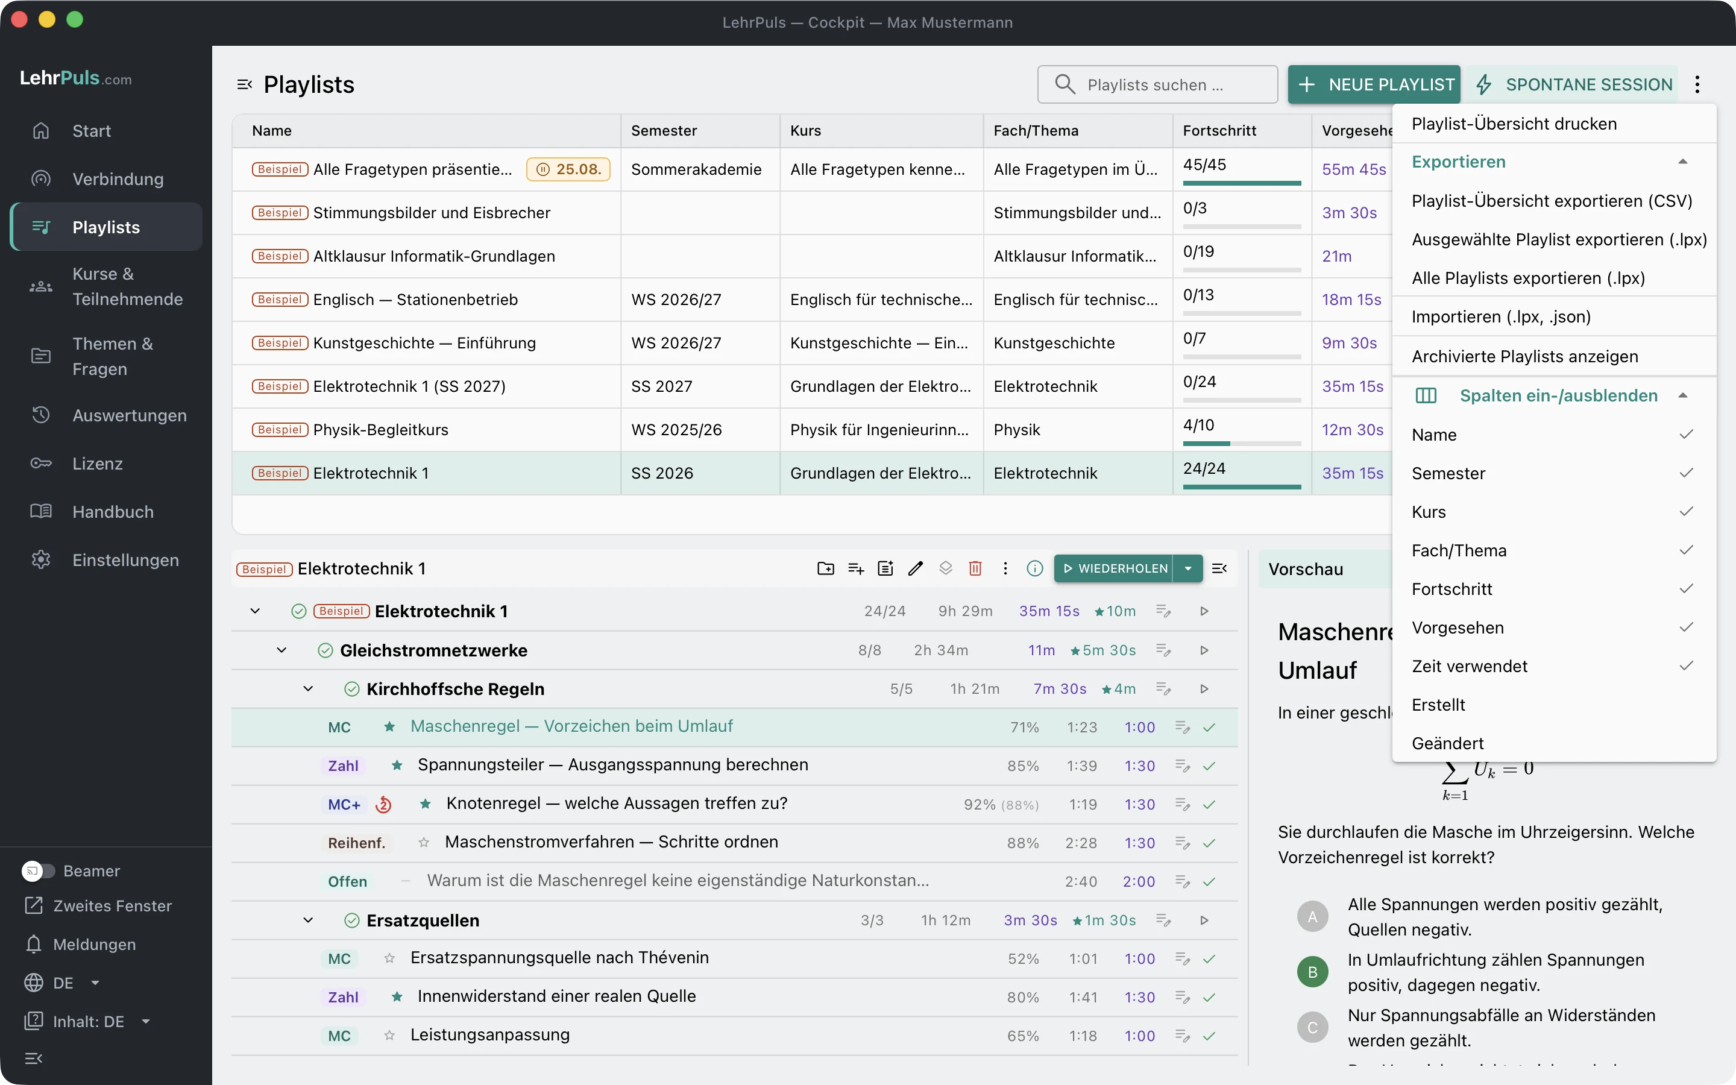Click the add-to-playlist icon in detail toolbar

click(x=856, y=568)
